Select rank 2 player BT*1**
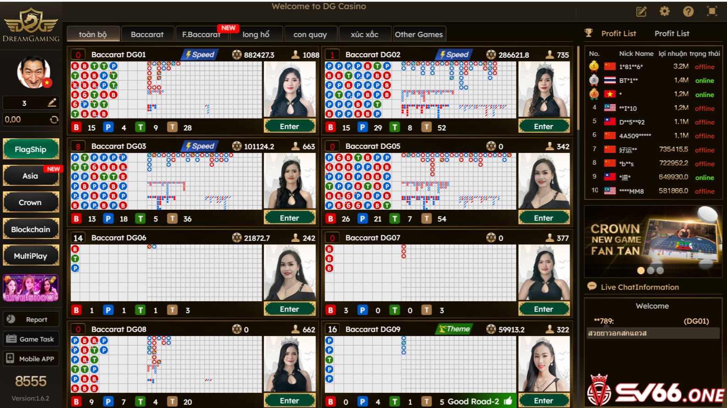The height and width of the screenshot is (408, 727). [x=654, y=81]
